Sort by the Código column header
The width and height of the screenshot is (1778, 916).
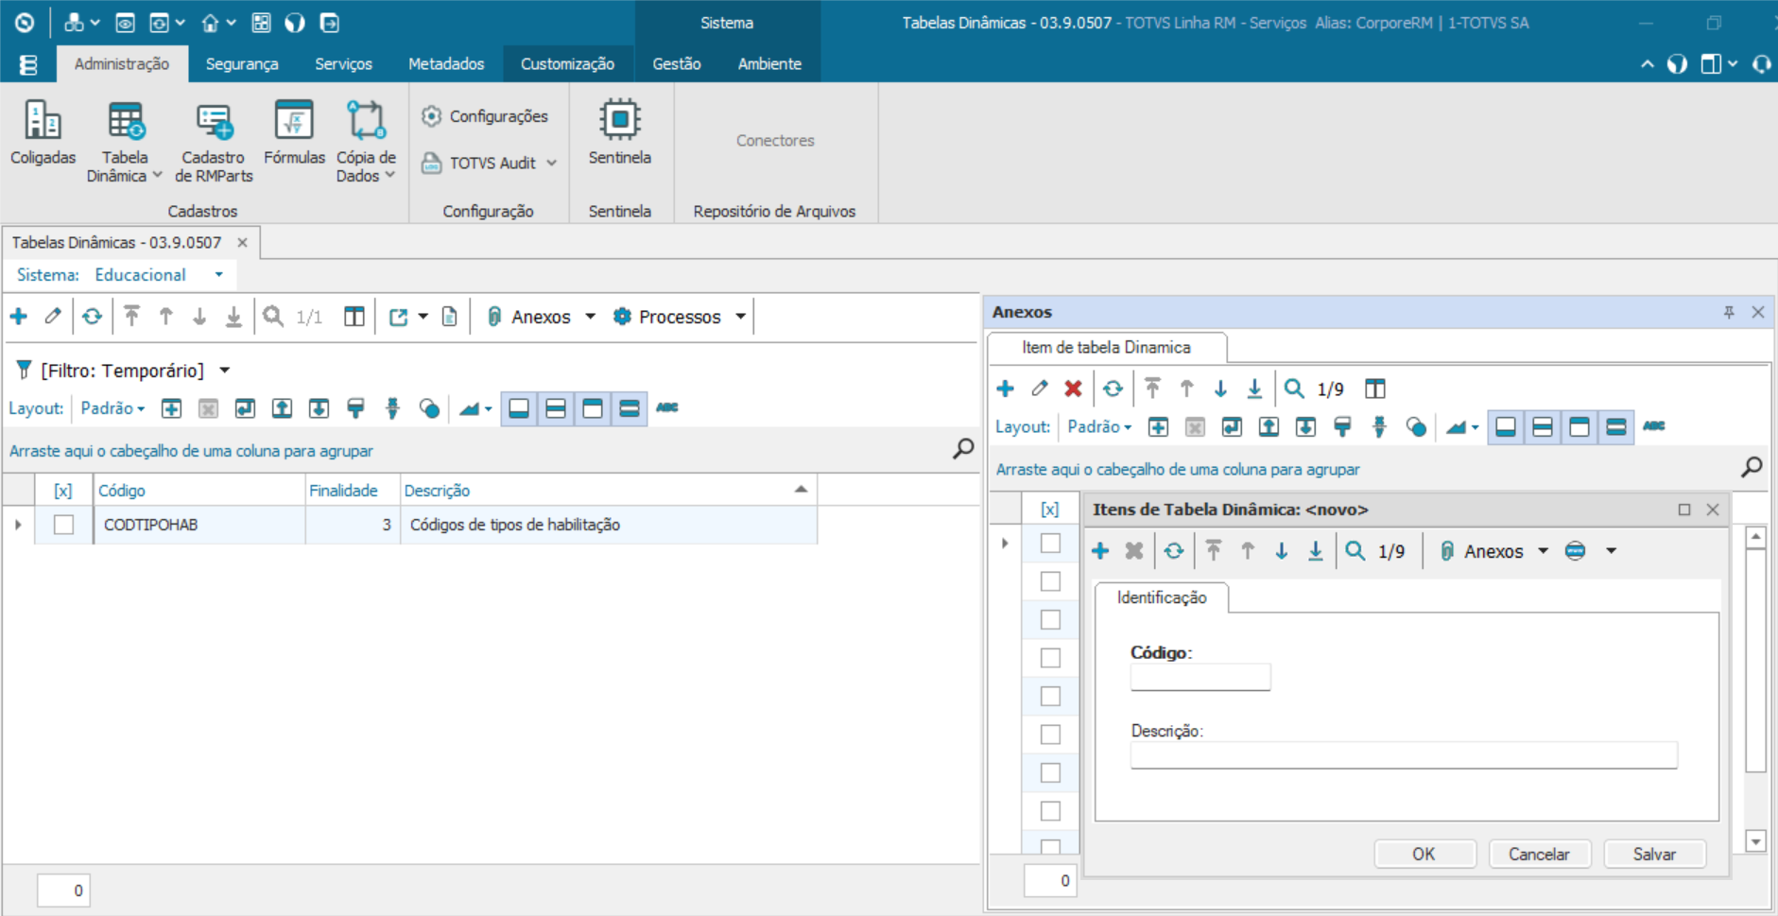tap(199, 491)
